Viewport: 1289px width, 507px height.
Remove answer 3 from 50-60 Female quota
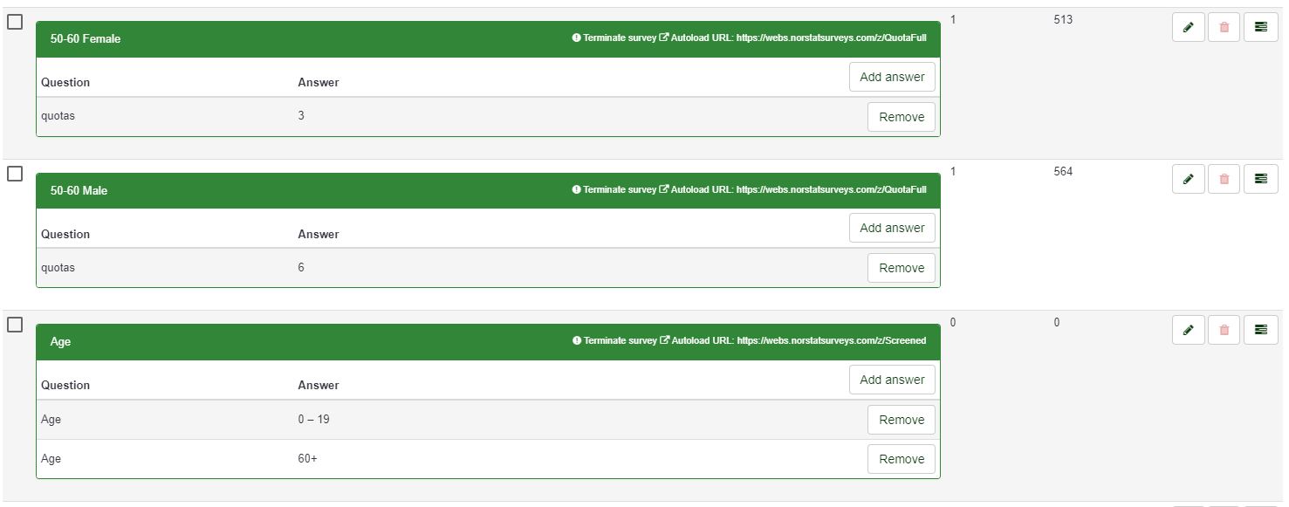click(x=901, y=117)
